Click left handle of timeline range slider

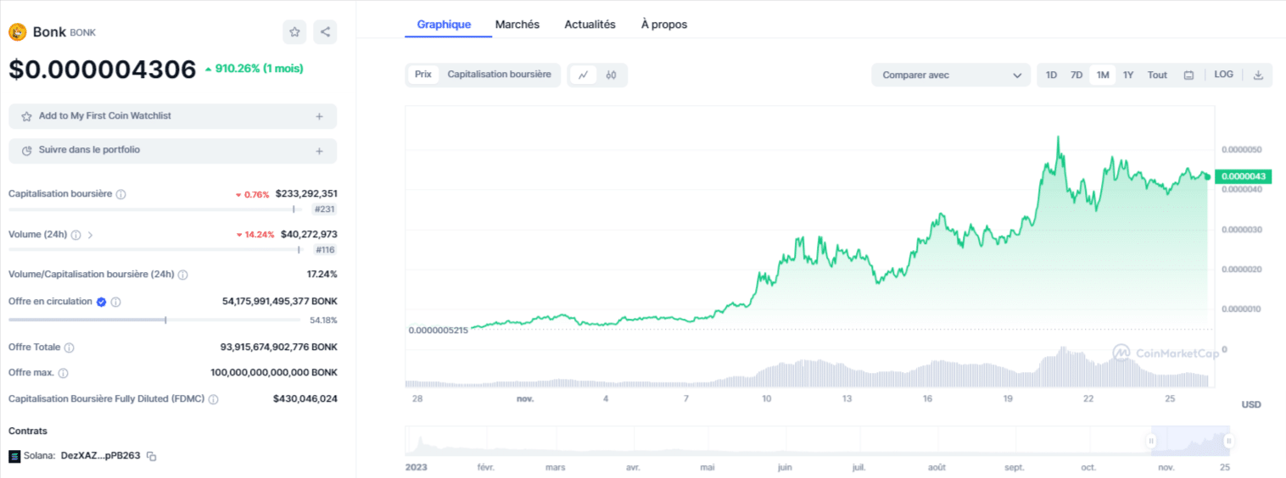pyautogui.click(x=1151, y=441)
